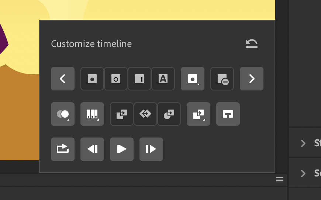Image resolution: width=321 pixels, height=200 pixels.
Task: Expand the second collapsed section starting with 'S'
Action: coord(303,174)
